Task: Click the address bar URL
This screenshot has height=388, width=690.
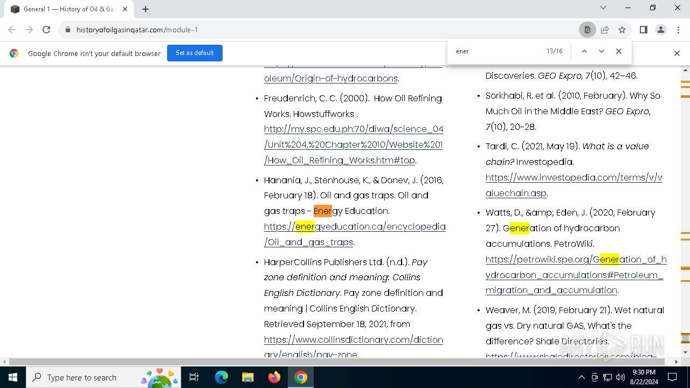Action: (x=137, y=30)
